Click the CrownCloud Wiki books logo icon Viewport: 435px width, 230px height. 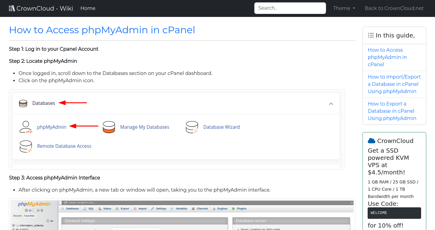12,8
